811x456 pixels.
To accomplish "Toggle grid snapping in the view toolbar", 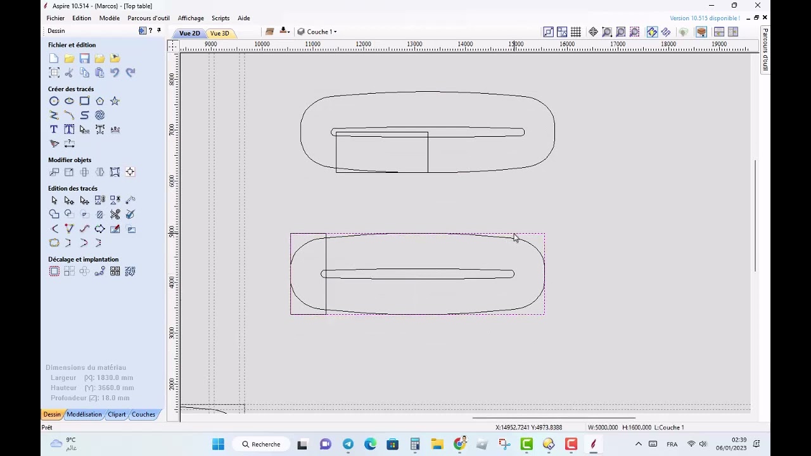I will click(576, 32).
